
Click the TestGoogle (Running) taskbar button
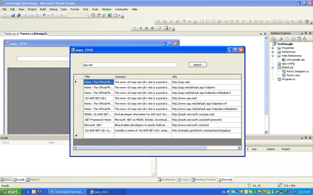pos(68,192)
